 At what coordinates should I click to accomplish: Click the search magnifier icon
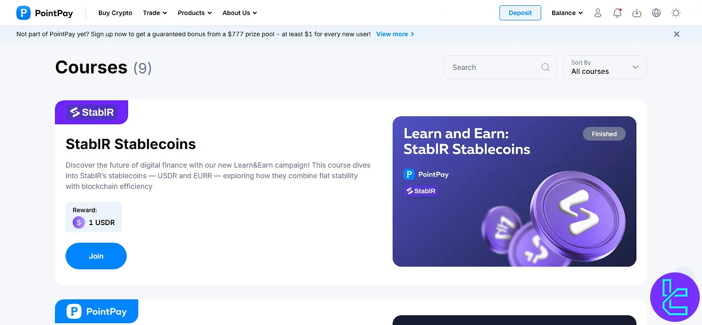click(546, 67)
